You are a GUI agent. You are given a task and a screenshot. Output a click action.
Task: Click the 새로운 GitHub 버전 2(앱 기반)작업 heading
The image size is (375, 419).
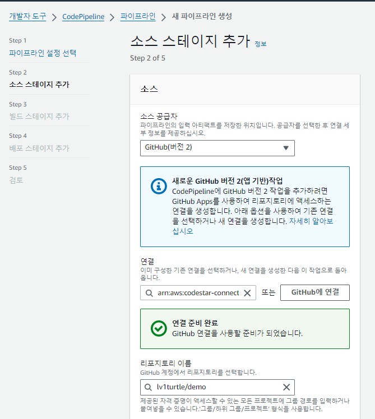click(228, 181)
